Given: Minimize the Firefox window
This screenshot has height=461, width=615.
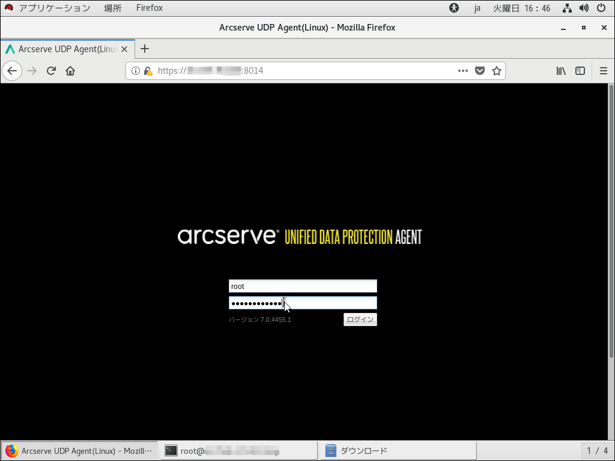Looking at the screenshot, I should click(x=563, y=28).
